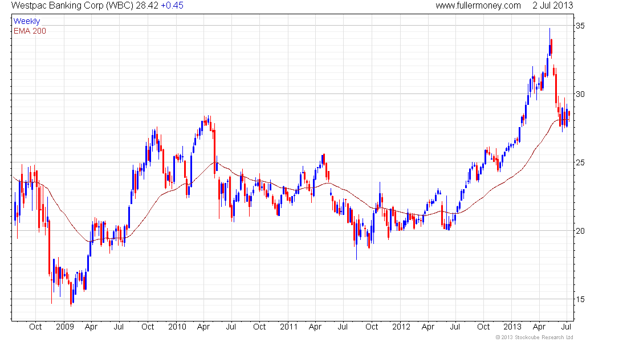This screenshot has width=627, height=342.
Task: Select the 2012 year marker on the time axis
Action: [x=401, y=327]
